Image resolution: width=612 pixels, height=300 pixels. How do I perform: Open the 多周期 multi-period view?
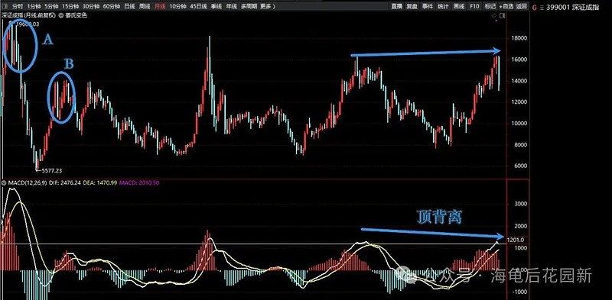pos(249,6)
